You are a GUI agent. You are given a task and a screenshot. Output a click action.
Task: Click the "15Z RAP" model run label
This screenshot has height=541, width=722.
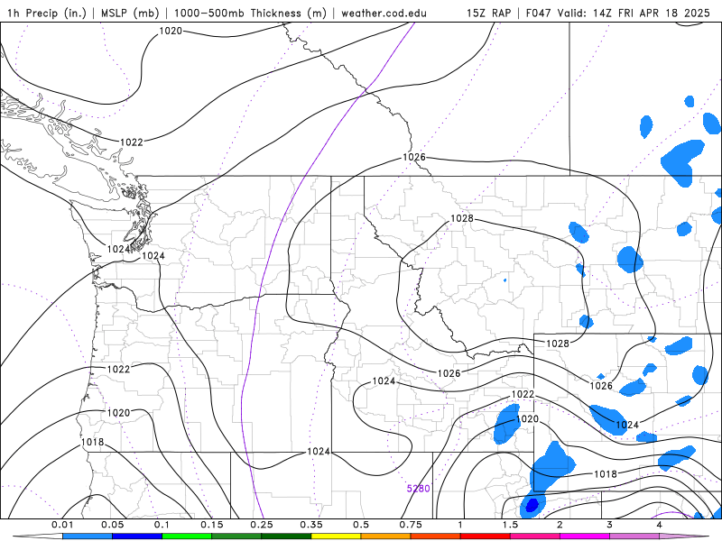(x=488, y=13)
